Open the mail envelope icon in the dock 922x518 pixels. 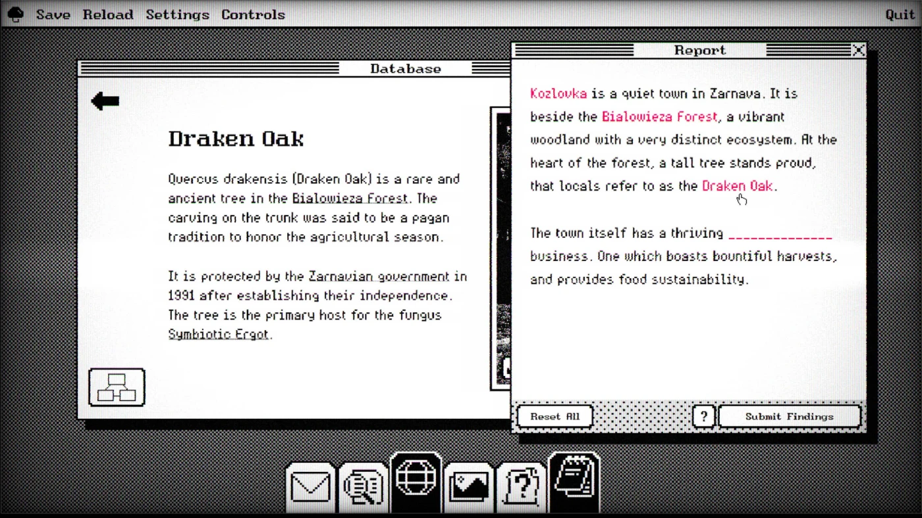pyautogui.click(x=310, y=488)
